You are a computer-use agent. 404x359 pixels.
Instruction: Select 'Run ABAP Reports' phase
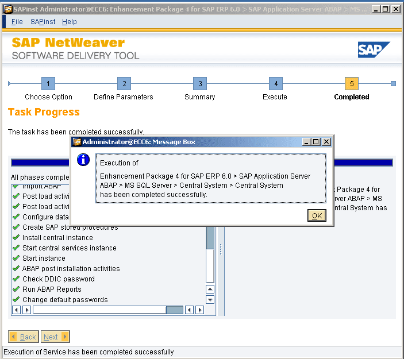click(52, 289)
